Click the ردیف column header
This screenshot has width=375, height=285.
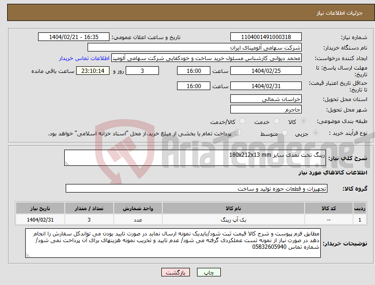click(360, 208)
